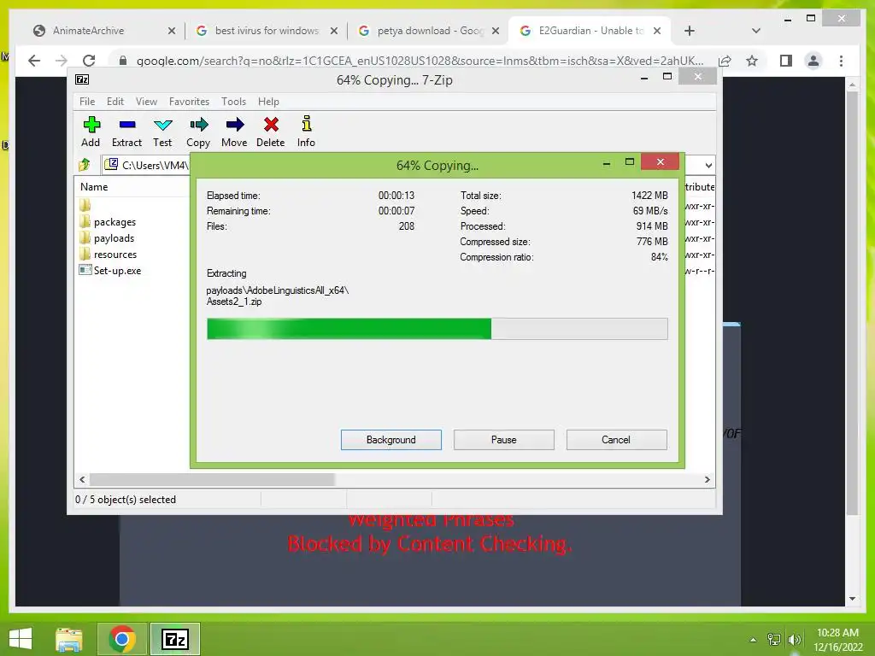
Task: Open File Explorer from taskbar
Action: [69, 639]
